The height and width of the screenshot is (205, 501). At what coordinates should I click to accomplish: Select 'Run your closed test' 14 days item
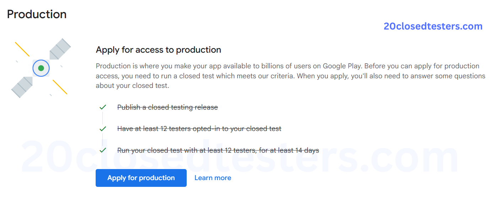click(218, 151)
